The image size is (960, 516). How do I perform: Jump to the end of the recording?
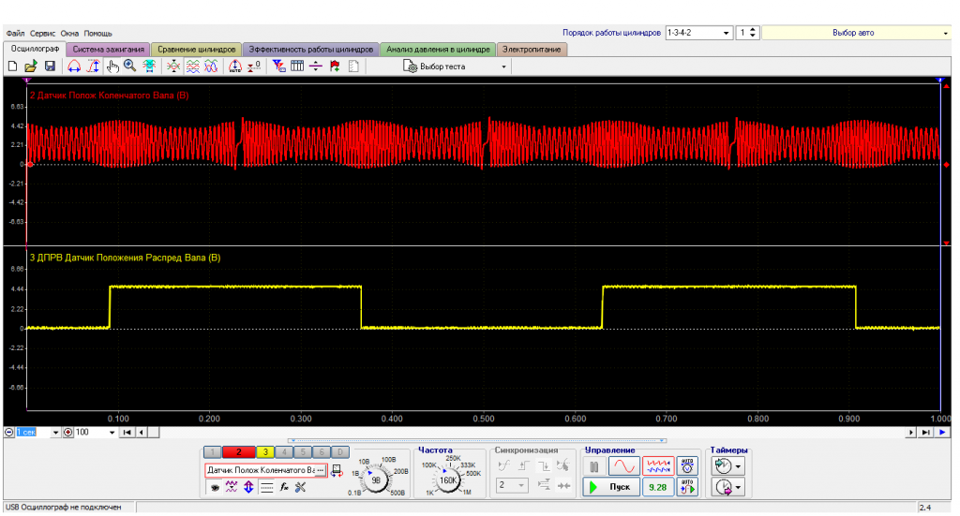click(925, 433)
